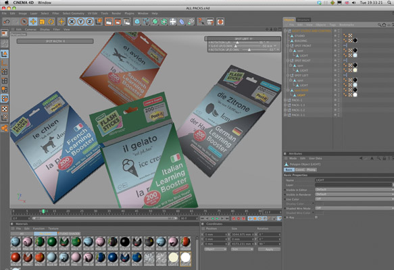Open the spline tools icon
The image size is (394, 270).
click(x=146, y=22)
